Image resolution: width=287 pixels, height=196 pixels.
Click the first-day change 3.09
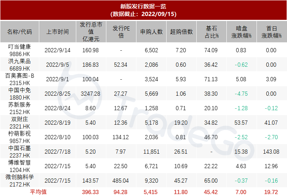(271, 79)
